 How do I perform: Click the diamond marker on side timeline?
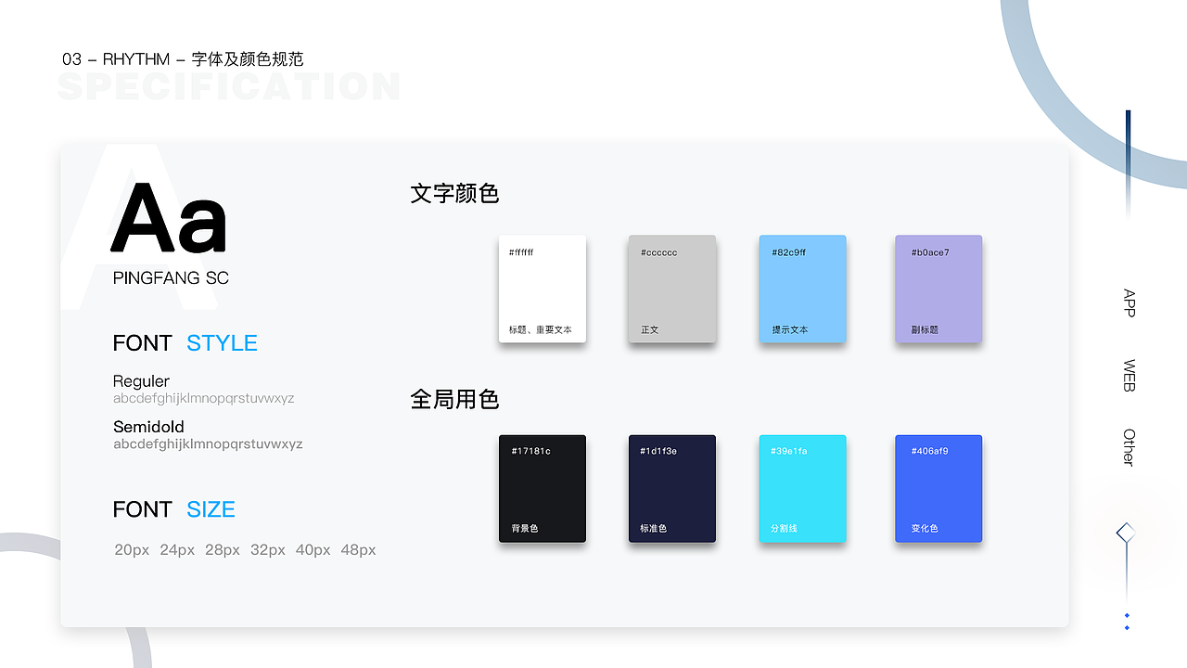(x=1127, y=533)
